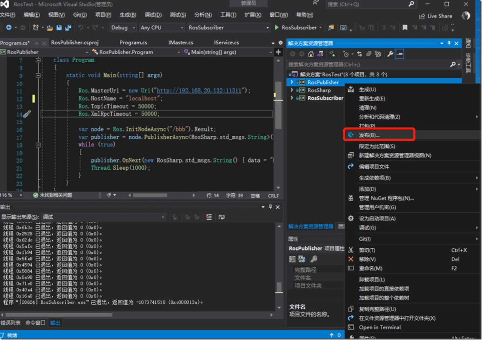This screenshot has width=482, height=340.
Task: Click the Show All Files icon in Solution Explorer
Action: [x=378, y=54]
